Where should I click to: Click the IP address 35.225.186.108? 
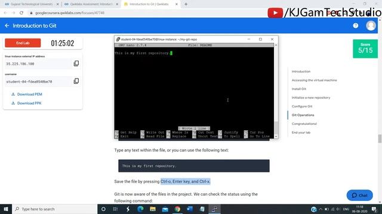click(20, 64)
